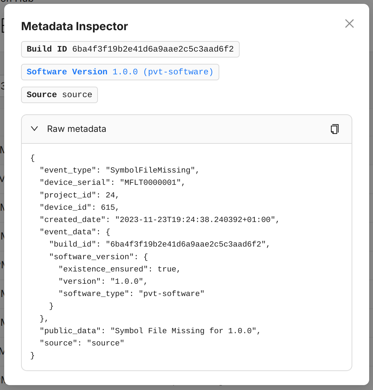This screenshot has width=373, height=390.
Task: Collapse the Raw metadata section
Action: coord(34,129)
